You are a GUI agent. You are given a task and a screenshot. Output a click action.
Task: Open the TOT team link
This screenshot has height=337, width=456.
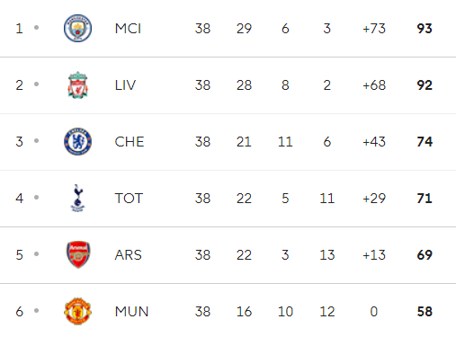tap(129, 199)
